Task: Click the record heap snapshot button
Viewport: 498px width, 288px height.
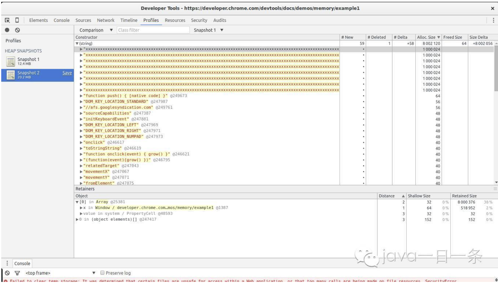Action: [7, 30]
